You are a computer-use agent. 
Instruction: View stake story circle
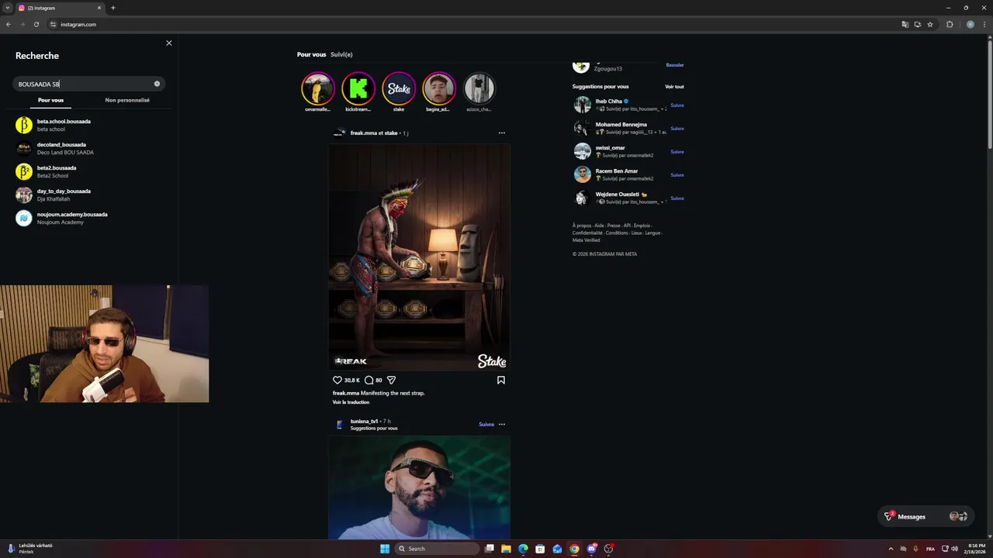pos(399,88)
